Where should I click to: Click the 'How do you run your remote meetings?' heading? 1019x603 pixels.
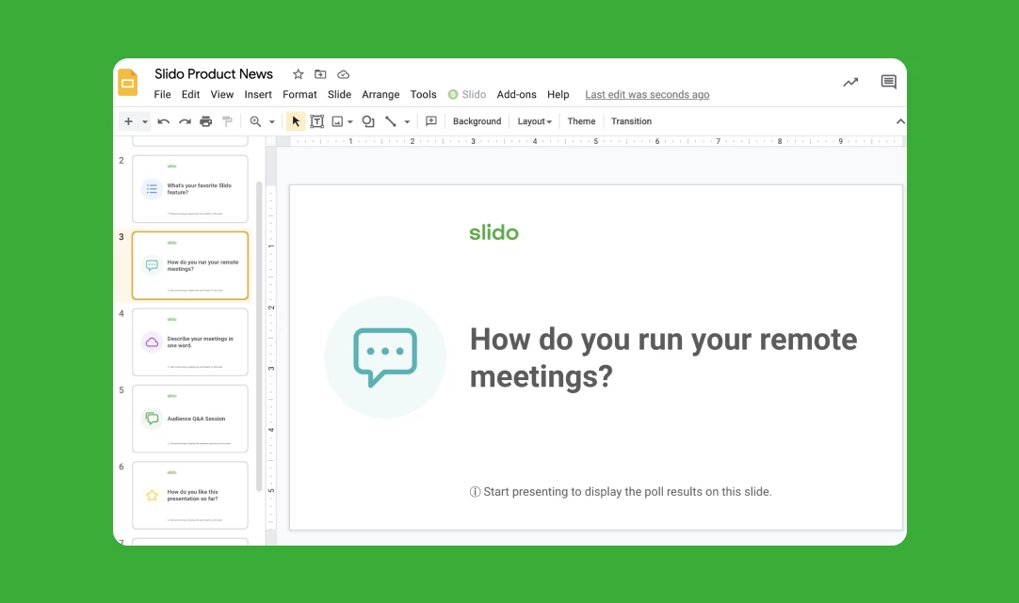663,357
